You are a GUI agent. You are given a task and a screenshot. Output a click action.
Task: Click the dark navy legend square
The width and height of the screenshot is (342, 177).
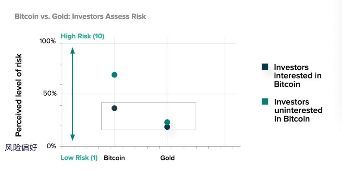point(265,67)
